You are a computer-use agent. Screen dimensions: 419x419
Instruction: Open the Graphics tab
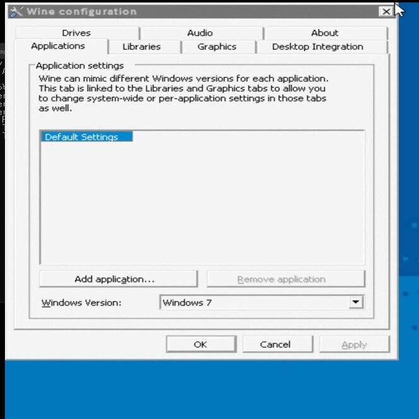pos(218,47)
